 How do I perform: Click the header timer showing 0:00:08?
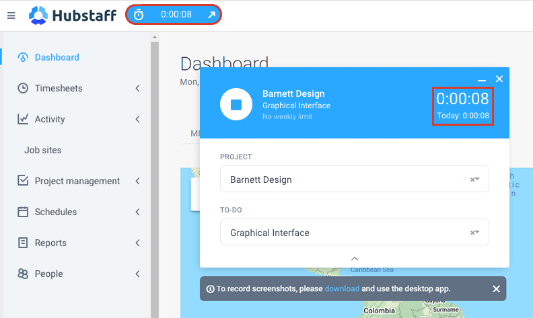[x=174, y=15]
